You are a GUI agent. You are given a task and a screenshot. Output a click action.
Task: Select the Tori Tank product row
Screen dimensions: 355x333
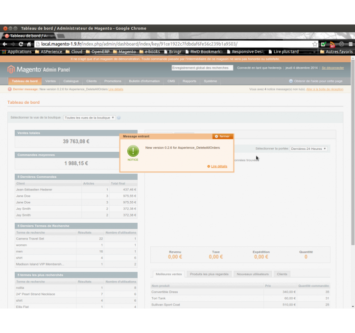point(240,298)
